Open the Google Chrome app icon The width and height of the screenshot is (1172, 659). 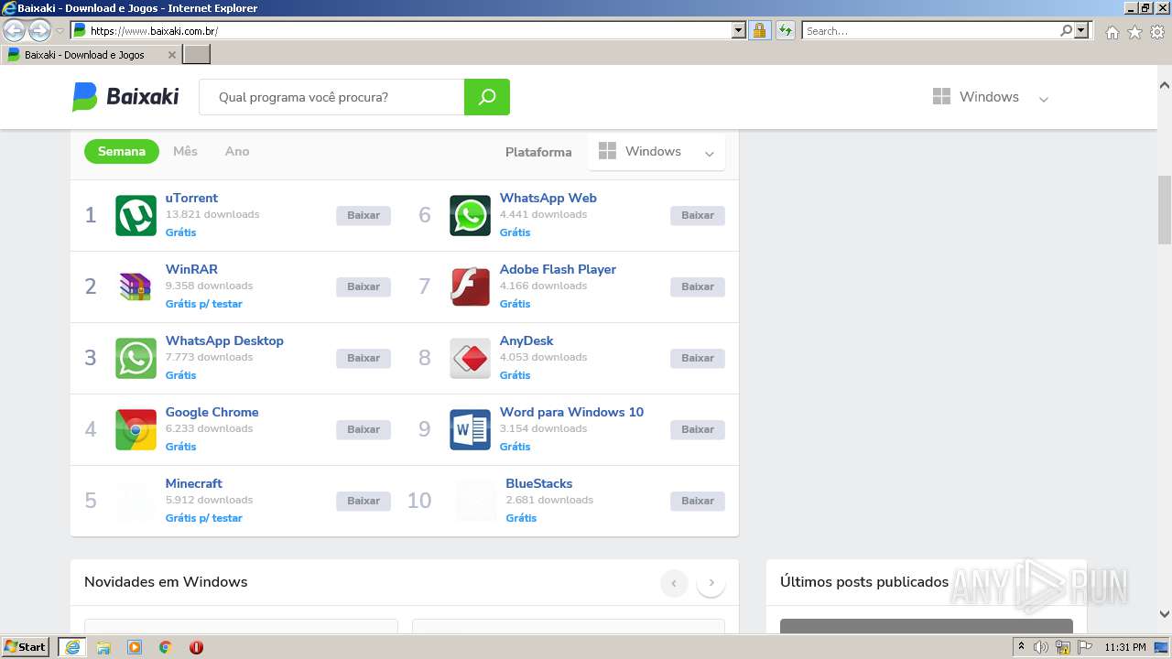136,429
